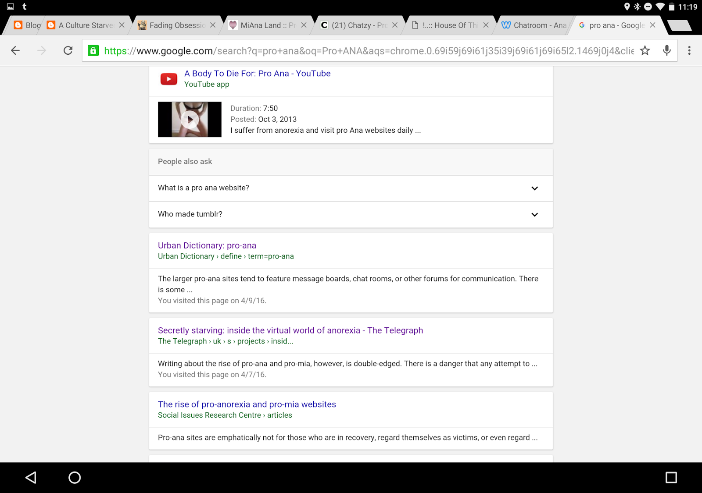Close the Chatzy tab
702x493 pixels.
coord(395,25)
